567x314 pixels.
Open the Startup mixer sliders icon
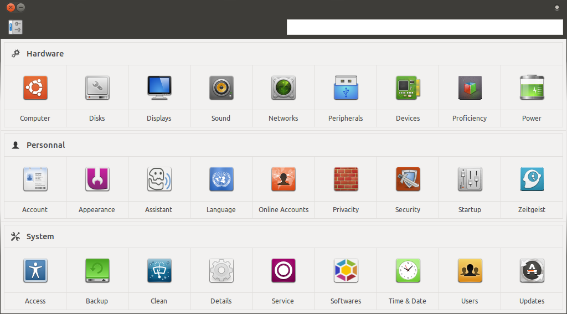click(x=470, y=179)
